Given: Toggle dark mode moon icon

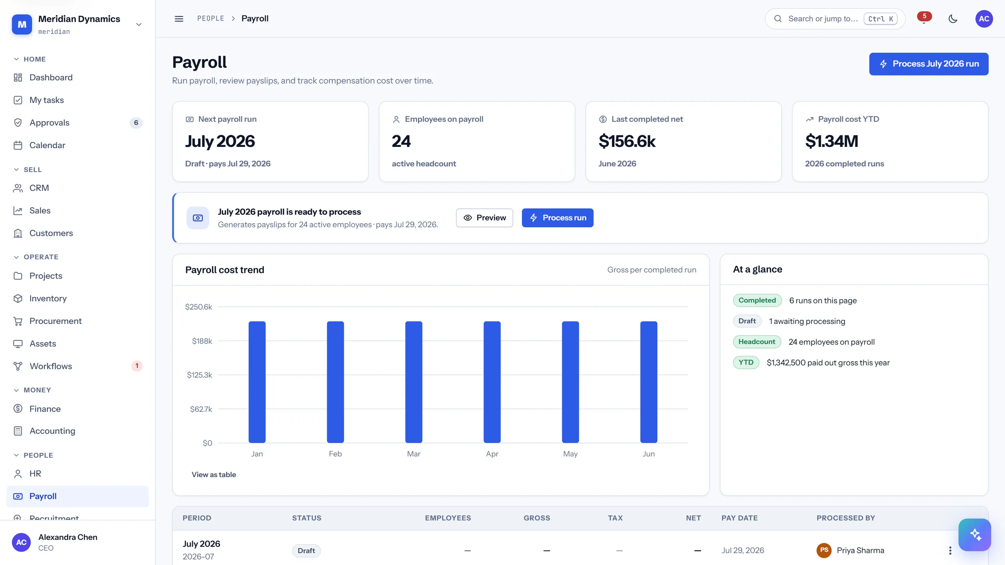Looking at the screenshot, I should coord(953,18).
